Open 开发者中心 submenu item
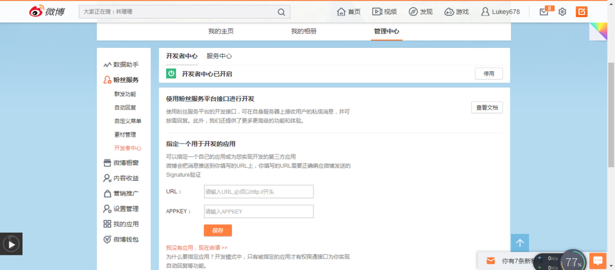The width and height of the screenshot is (615, 270). click(x=128, y=148)
